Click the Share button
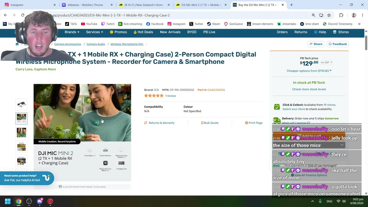Screen dimensions: 368x207 tap(316, 44)
